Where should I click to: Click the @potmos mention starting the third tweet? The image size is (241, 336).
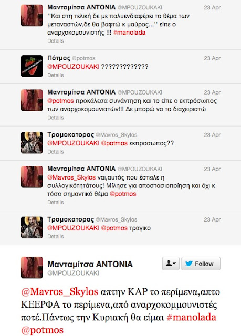60,101
